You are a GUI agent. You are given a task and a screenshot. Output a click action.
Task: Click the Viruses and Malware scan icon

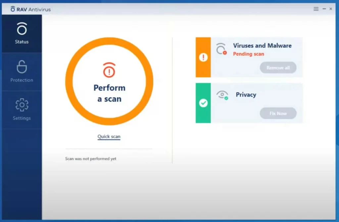click(x=221, y=49)
